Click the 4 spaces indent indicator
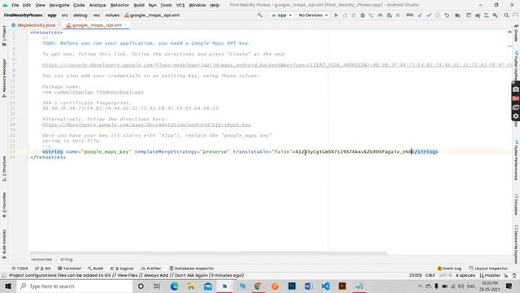Image resolution: width=520 pixels, height=293 pixels. tap(466, 275)
